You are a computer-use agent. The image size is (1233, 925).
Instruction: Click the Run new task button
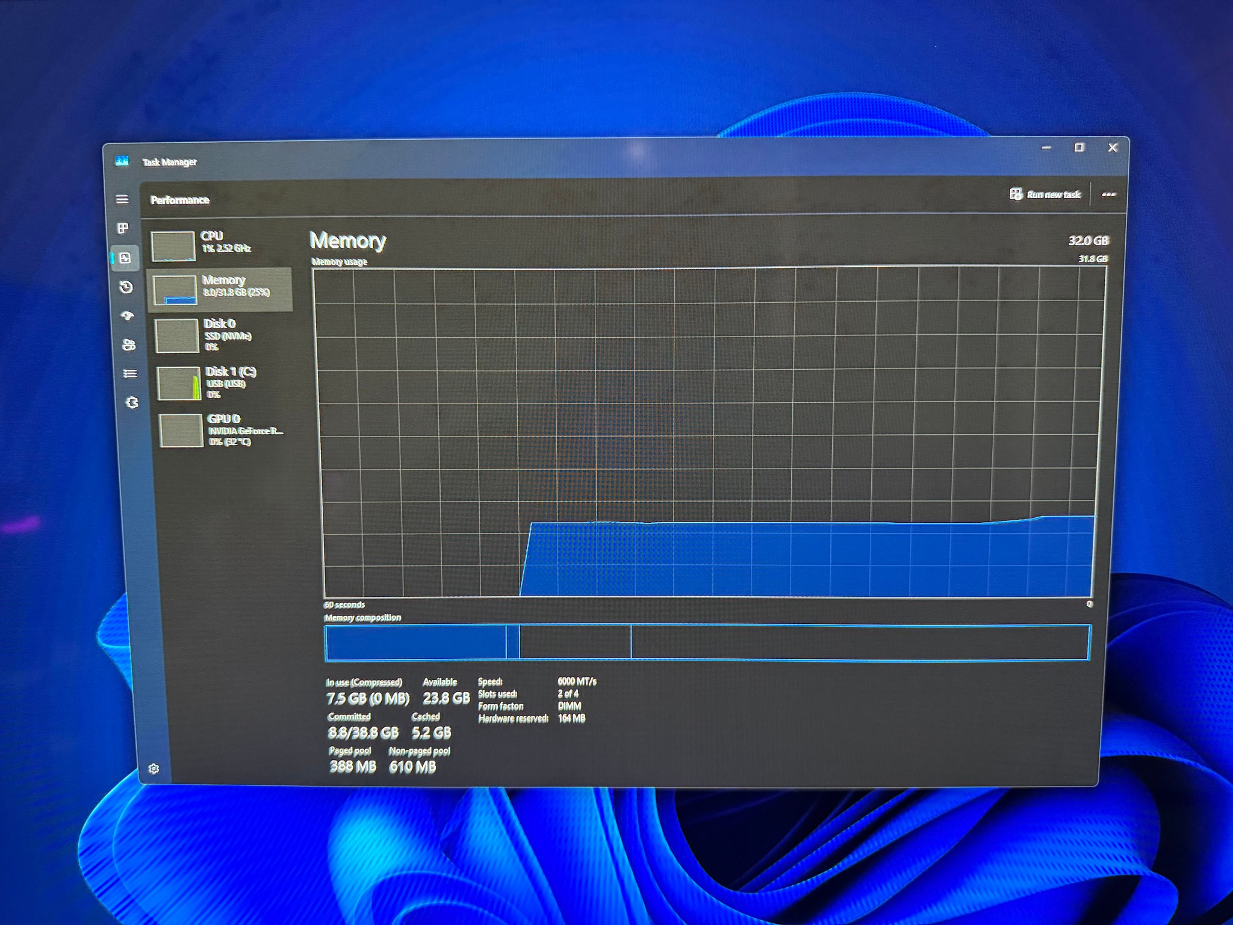click(x=1045, y=195)
